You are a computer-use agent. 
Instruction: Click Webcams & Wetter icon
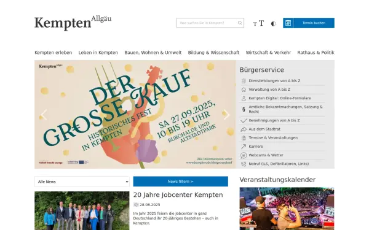244,155
